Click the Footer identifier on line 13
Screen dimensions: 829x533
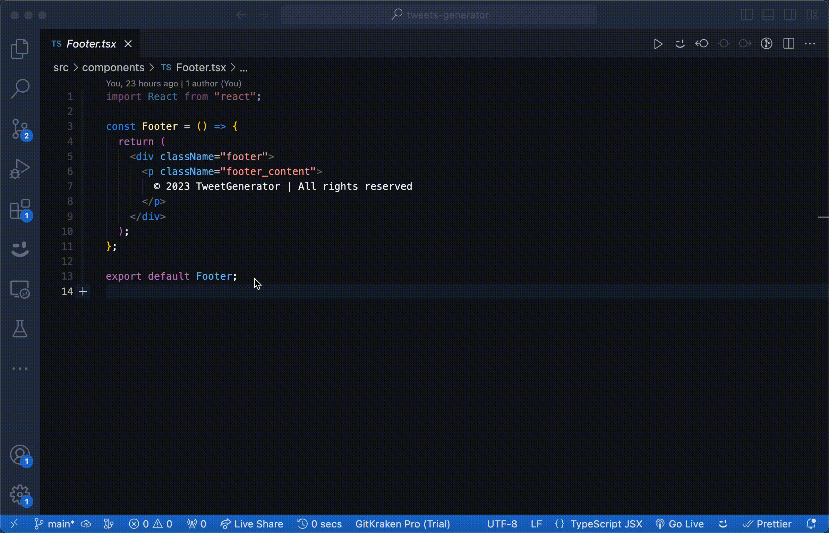pos(214,276)
